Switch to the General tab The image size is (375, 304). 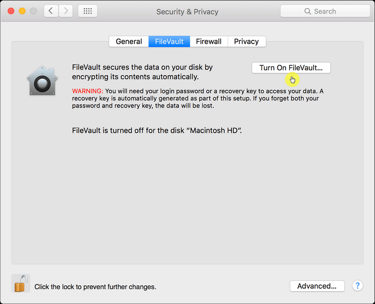[x=129, y=41]
